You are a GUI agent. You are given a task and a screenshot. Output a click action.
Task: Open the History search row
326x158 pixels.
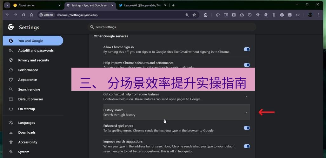(176, 112)
